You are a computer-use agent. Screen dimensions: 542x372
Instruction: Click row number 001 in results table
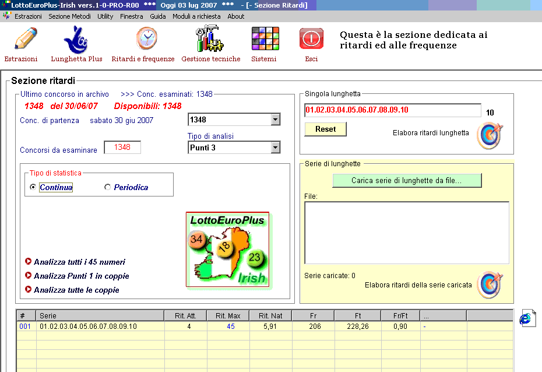25,327
